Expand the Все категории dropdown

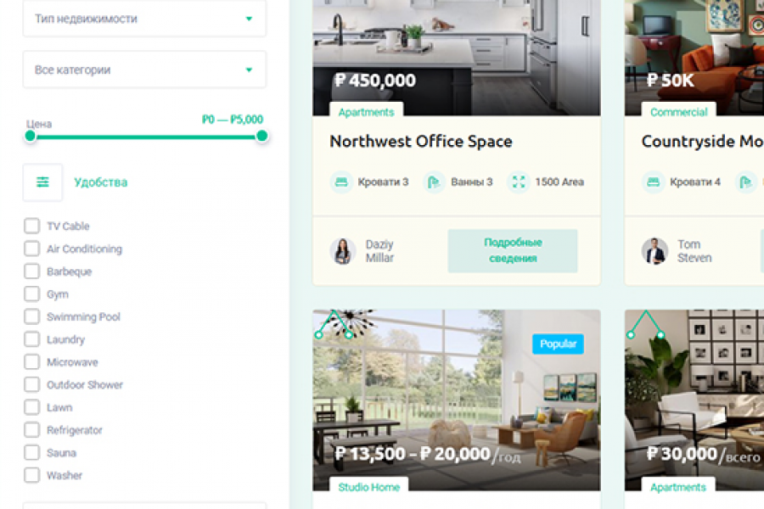coord(144,70)
